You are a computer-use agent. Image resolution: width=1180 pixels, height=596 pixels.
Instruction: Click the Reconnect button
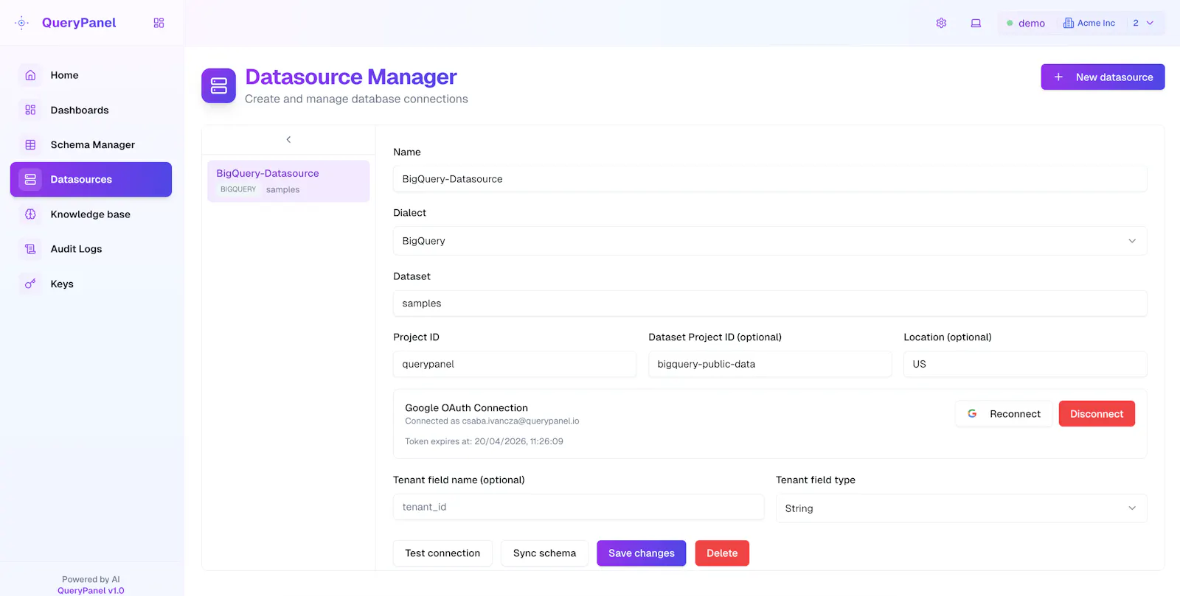coord(1004,413)
